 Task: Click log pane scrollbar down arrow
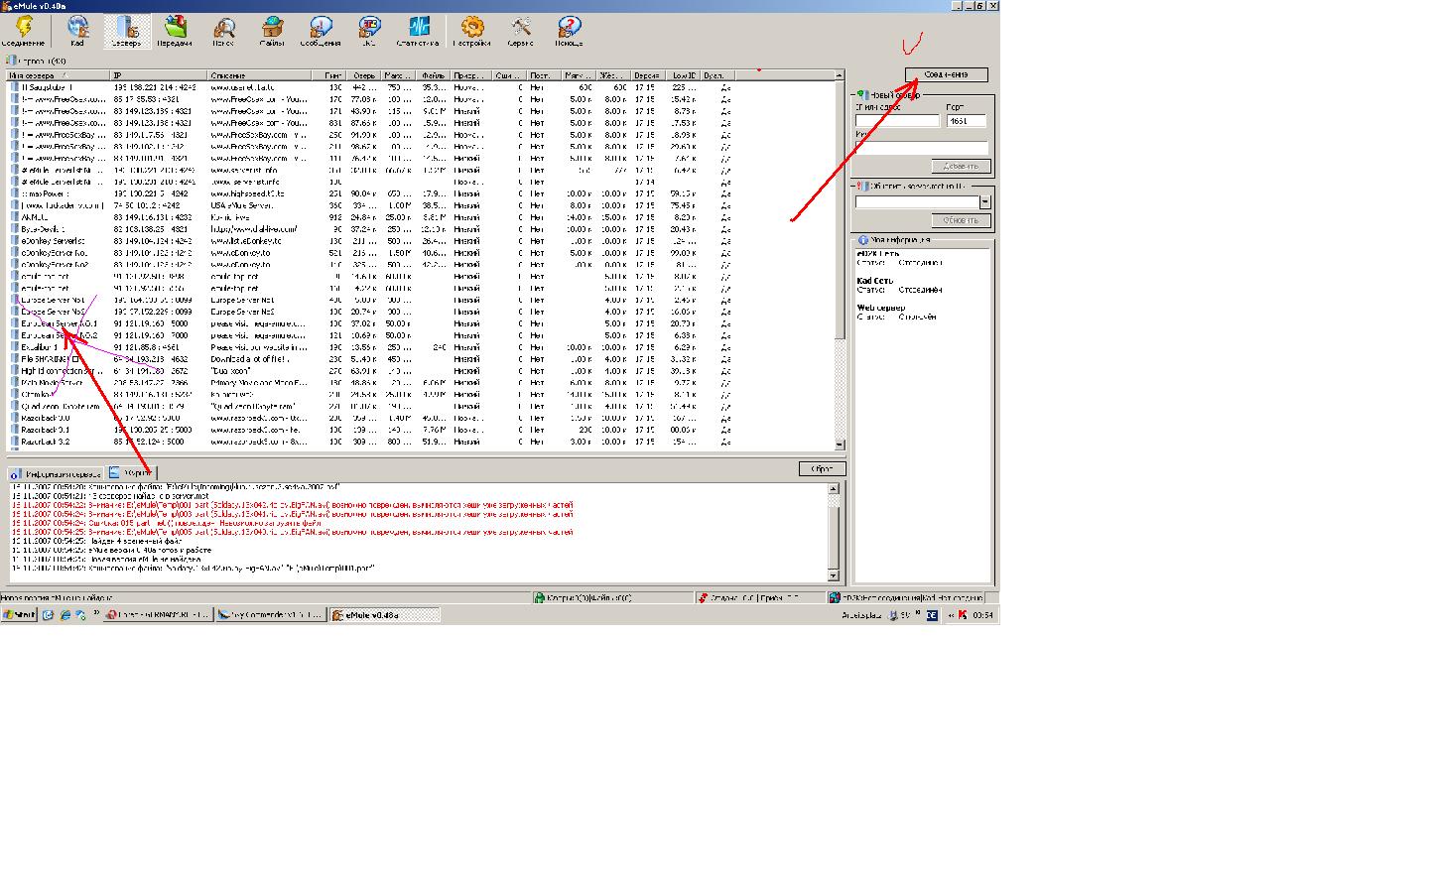point(833,575)
